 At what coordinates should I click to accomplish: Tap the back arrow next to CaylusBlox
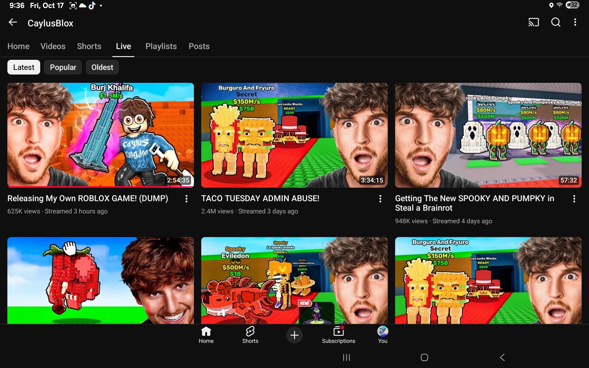[x=13, y=22]
